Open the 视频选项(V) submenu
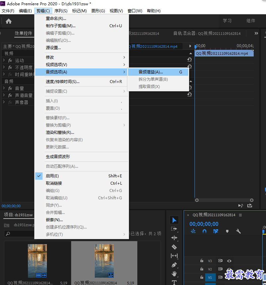This screenshot has width=266, height=285. pos(82,64)
